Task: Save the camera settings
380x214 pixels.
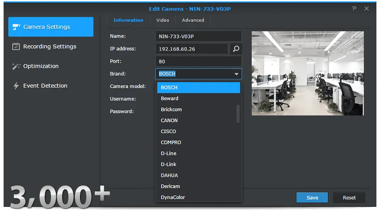Action: click(312, 198)
